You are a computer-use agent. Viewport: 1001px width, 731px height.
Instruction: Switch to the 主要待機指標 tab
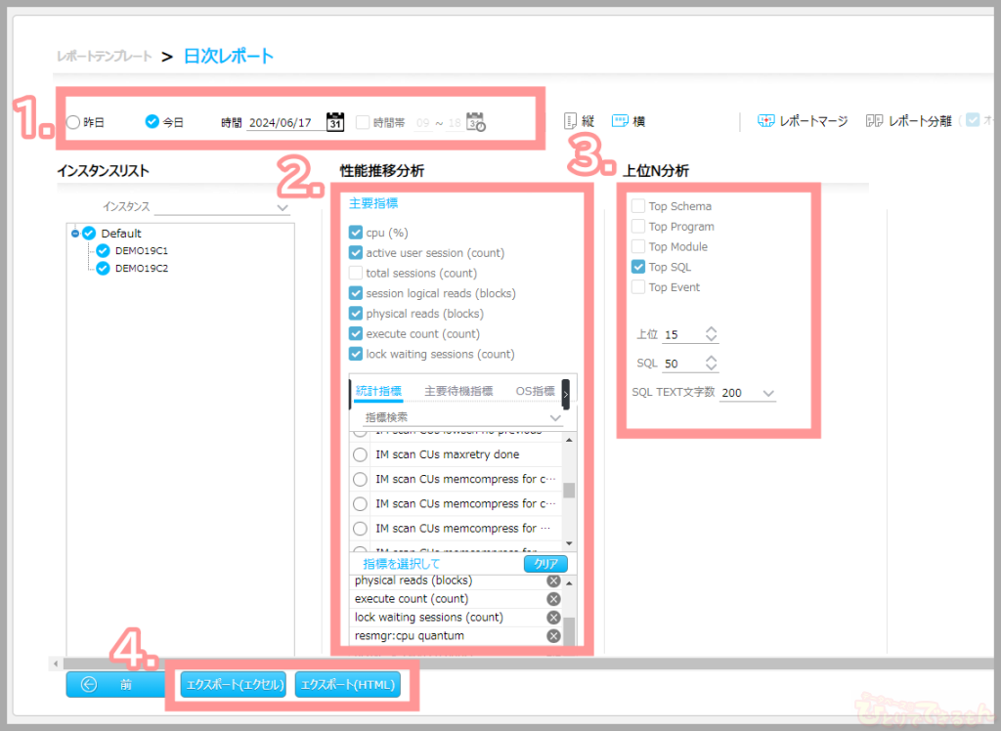tap(457, 391)
